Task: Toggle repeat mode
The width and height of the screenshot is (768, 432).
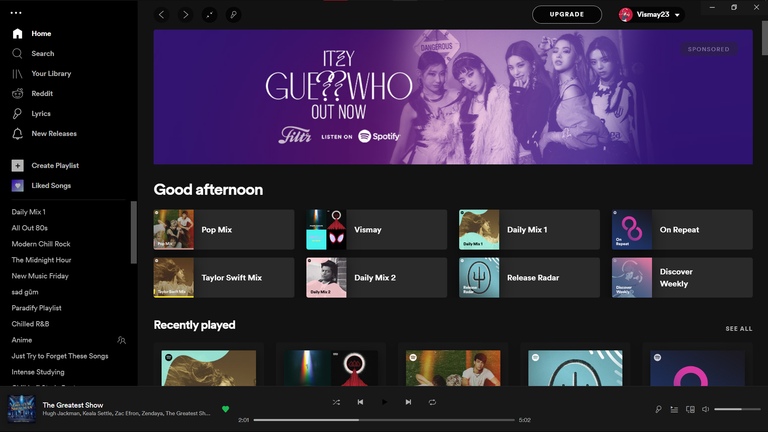Action: pyautogui.click(x=432, y=402)
